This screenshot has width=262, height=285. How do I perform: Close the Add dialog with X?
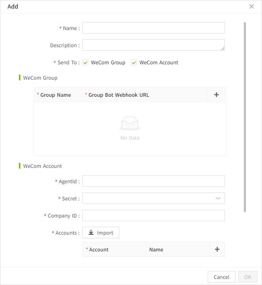coord(252,6)
